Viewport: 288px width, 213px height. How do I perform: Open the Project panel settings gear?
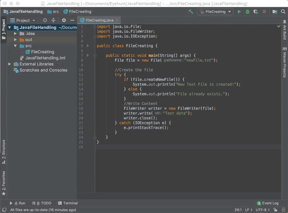(x=64, y=20)
